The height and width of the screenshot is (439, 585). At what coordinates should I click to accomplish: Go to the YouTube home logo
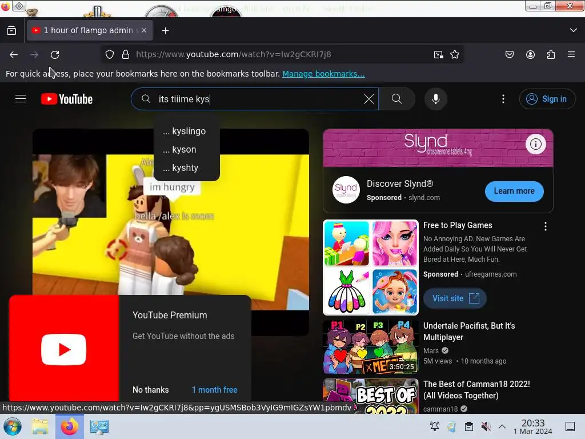pos(67,99)
